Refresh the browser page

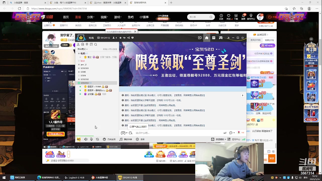pos(19,9)
